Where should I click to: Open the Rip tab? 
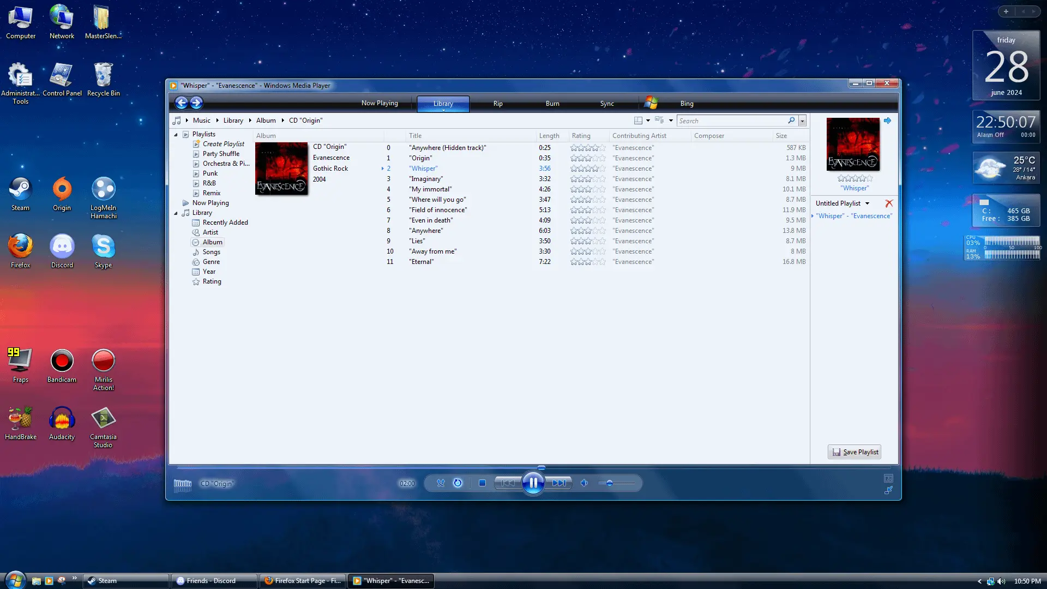tap(498, 104)
